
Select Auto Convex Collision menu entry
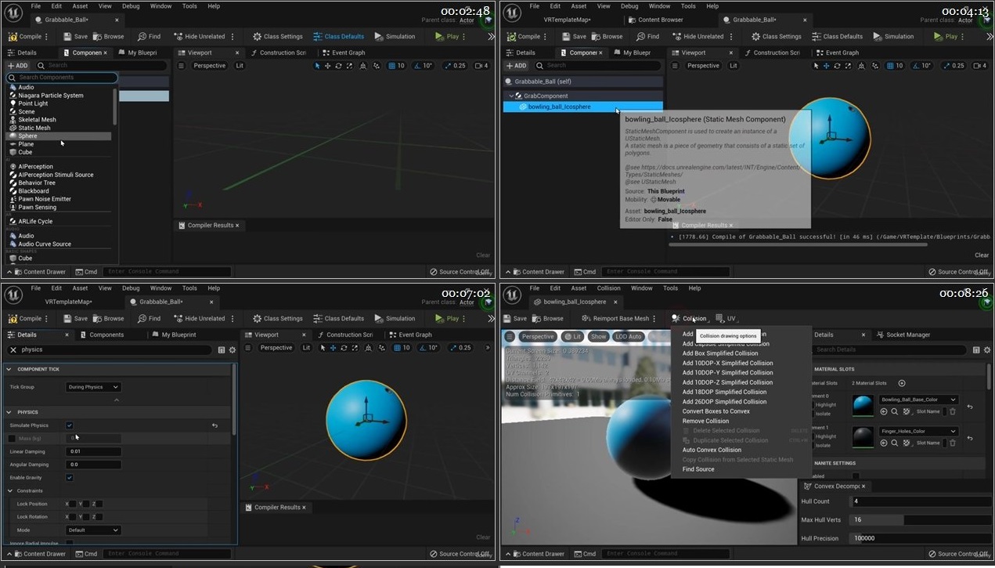(x=712, y=450)
